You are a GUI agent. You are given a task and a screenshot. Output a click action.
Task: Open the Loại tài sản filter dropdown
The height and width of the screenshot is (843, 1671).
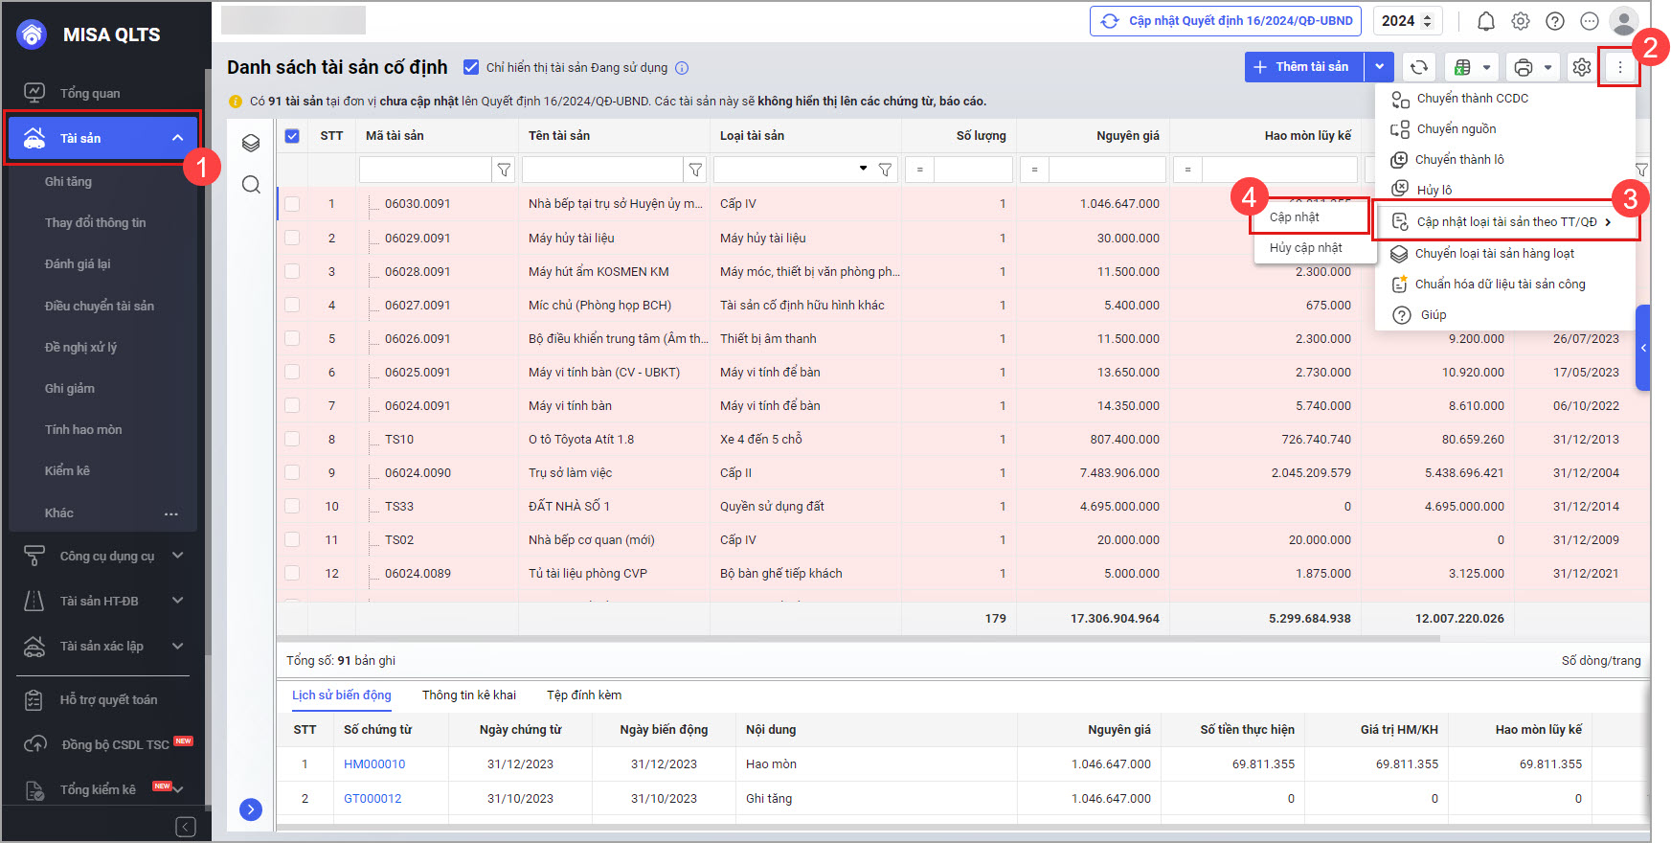point(863,169)
